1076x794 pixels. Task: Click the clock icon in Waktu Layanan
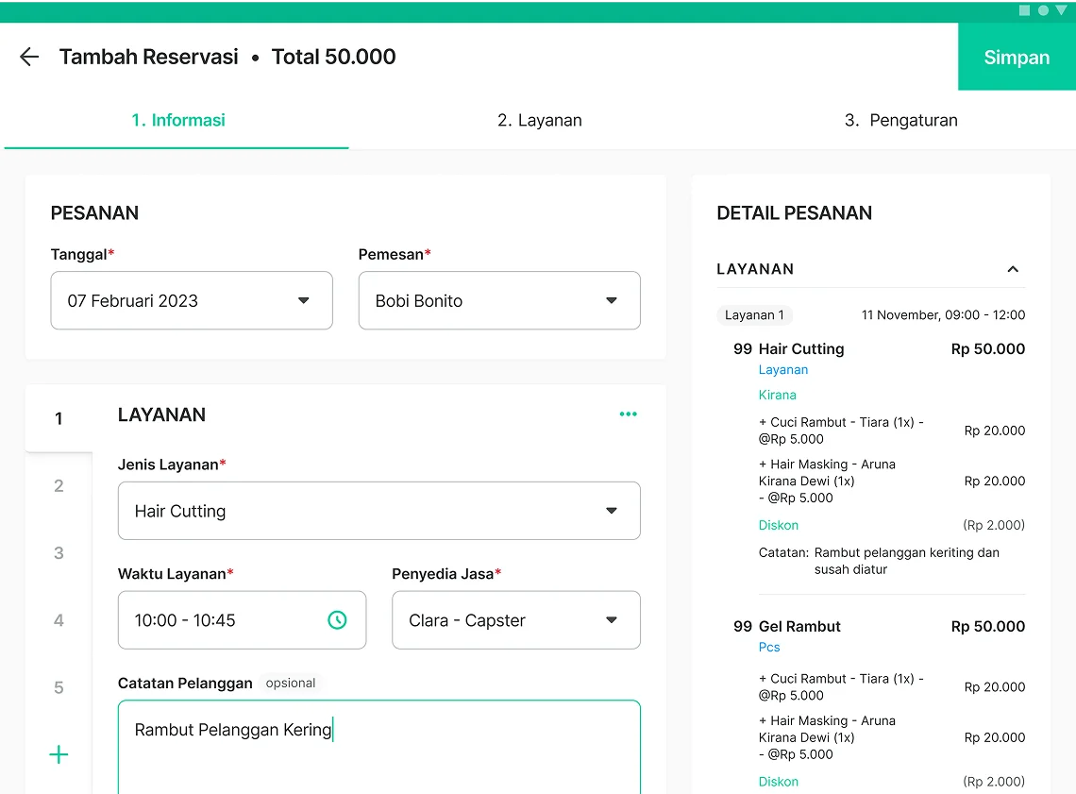click(x=337, y=620)
